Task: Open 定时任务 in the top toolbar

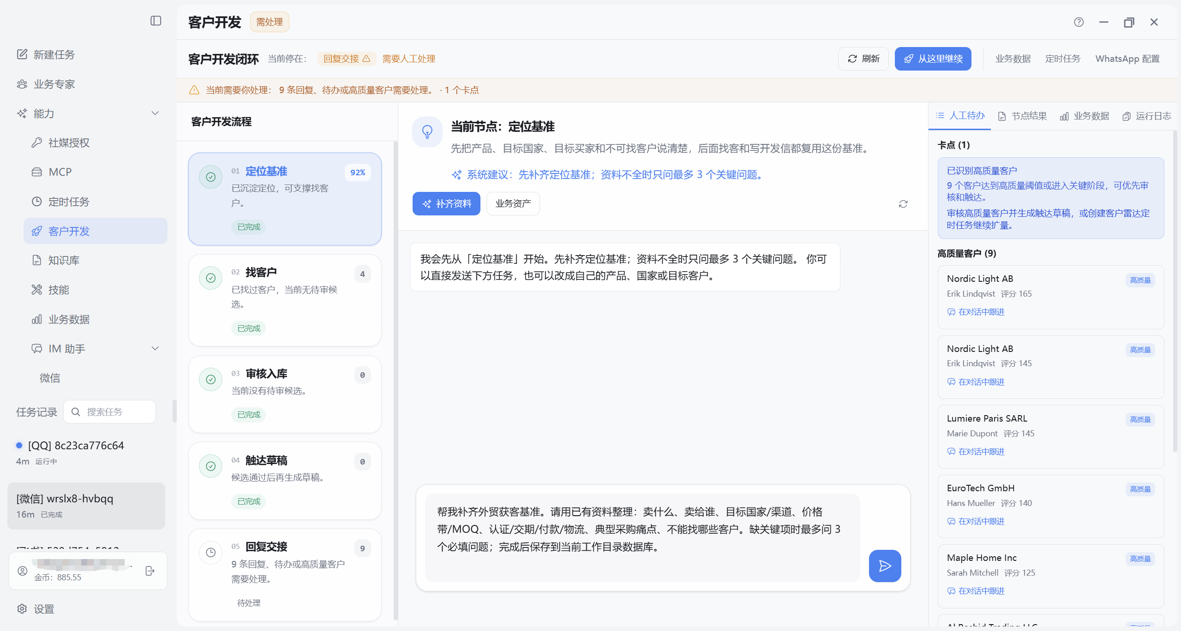Action: click(x=1062, y=59)
